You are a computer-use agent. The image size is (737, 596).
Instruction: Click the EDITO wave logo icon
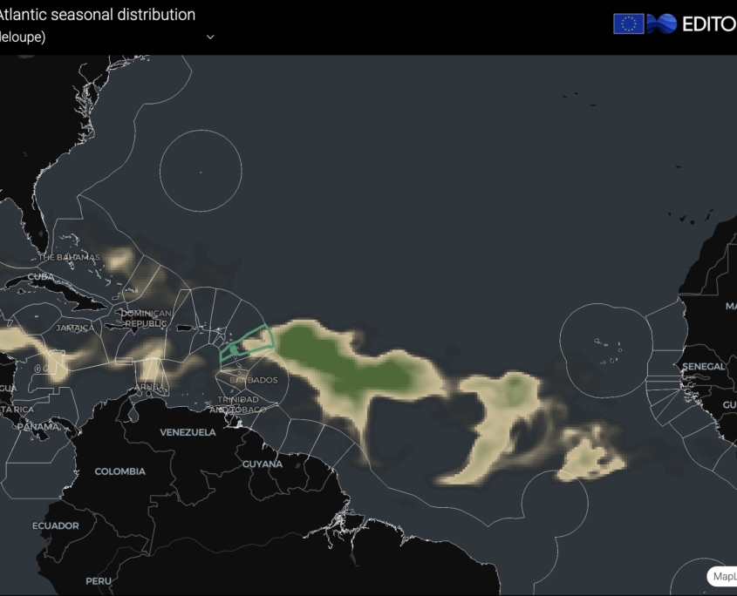coord(662,24)
